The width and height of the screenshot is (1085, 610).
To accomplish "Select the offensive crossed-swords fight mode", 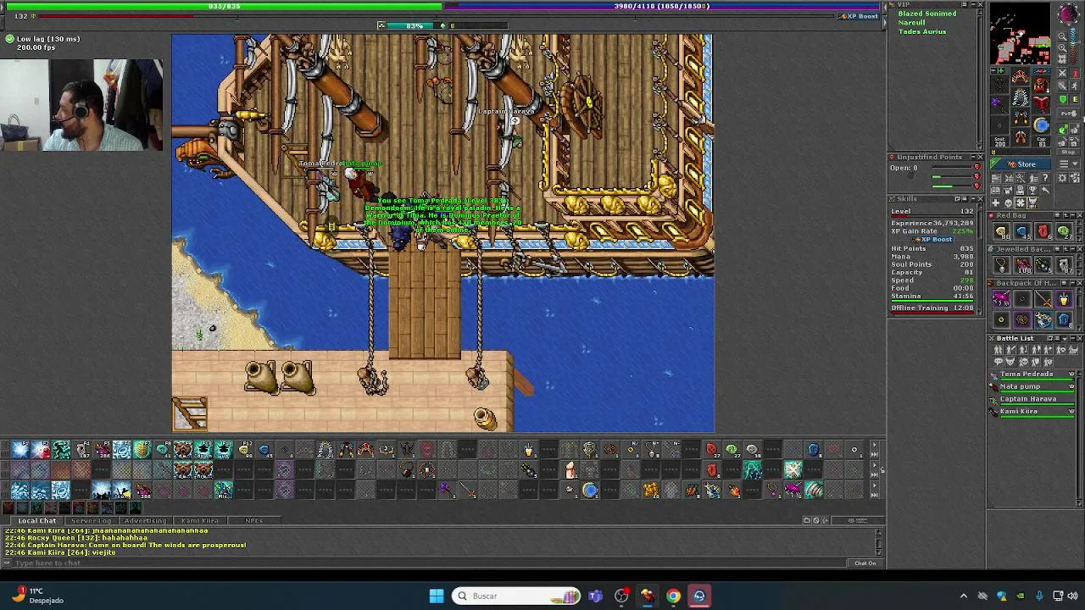I will pyautogui.click(x=1062, y=73).
